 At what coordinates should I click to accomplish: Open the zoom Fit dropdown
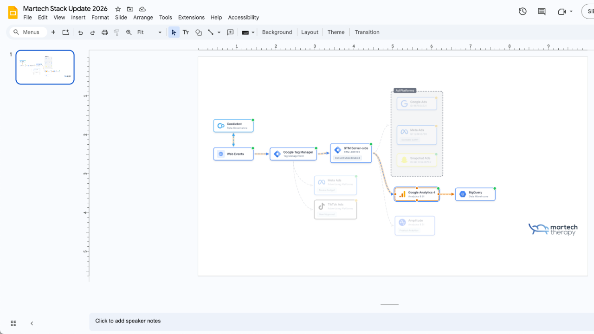pyautogui.click(x=160, y=32)
